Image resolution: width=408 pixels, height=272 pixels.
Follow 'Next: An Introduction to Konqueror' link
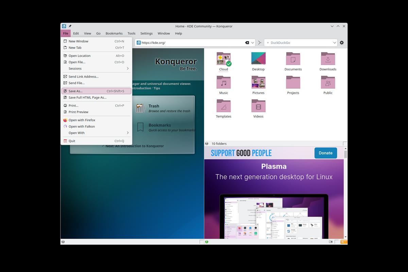[x=135, y=146]
